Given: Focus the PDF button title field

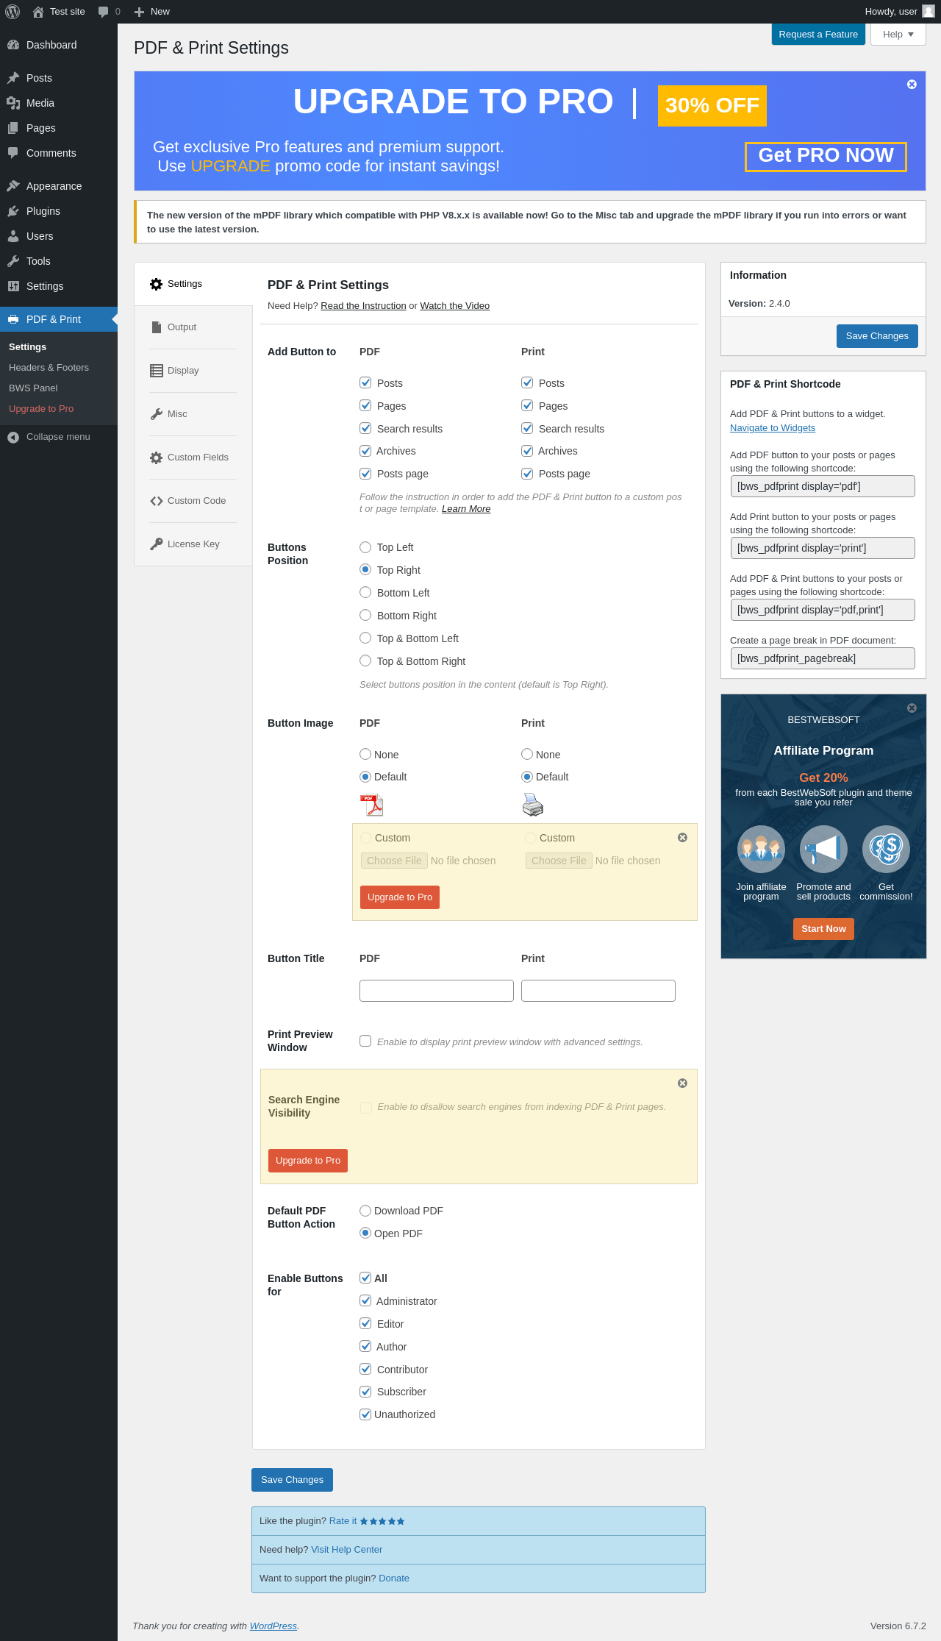Looking at the screenshot, I should [x=437, y=991].
